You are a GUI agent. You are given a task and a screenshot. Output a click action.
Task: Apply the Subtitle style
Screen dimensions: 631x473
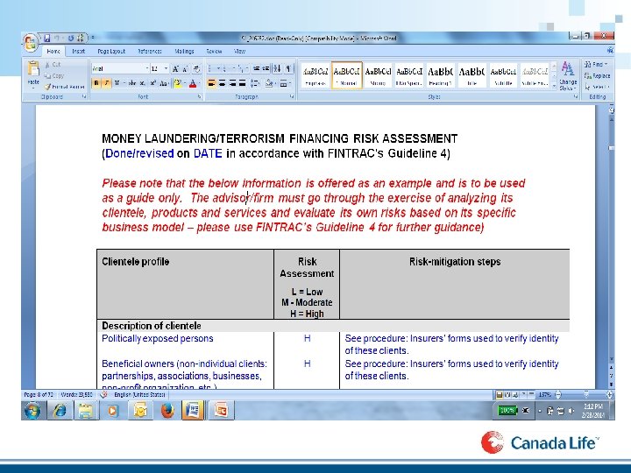[503, 75]
